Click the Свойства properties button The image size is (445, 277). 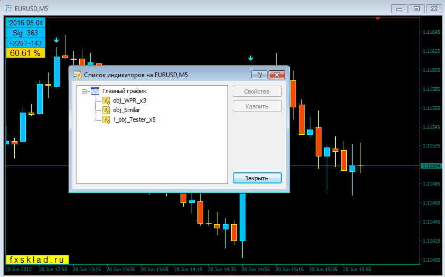(257, 91)
